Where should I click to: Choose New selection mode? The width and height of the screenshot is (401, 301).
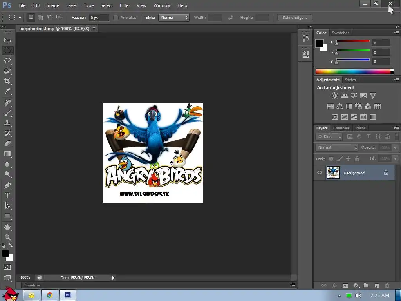point(31,17)
